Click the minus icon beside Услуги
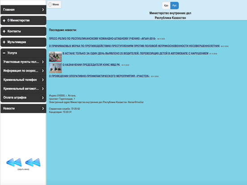247x185 pixels. pyautogui.click(x=4, y=53)
